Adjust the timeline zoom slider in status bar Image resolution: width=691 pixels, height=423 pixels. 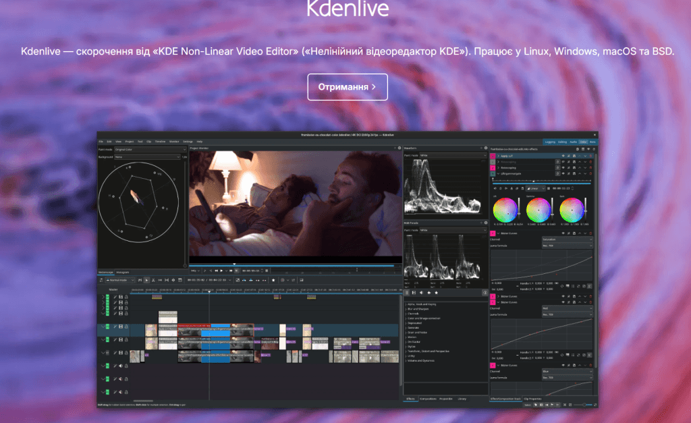click(583, 405)
